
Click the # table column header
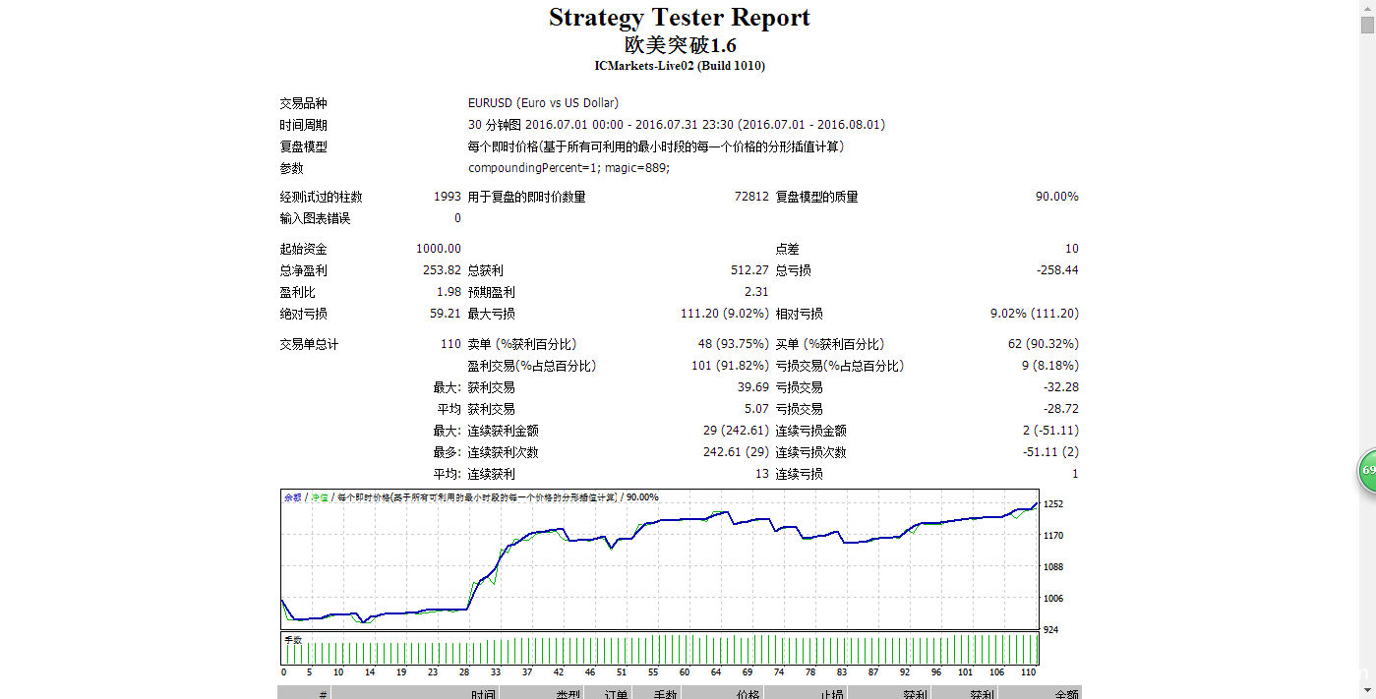pyautogui.click(x=323, y=694)
